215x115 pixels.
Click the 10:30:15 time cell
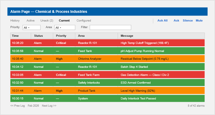click(18, 99)
